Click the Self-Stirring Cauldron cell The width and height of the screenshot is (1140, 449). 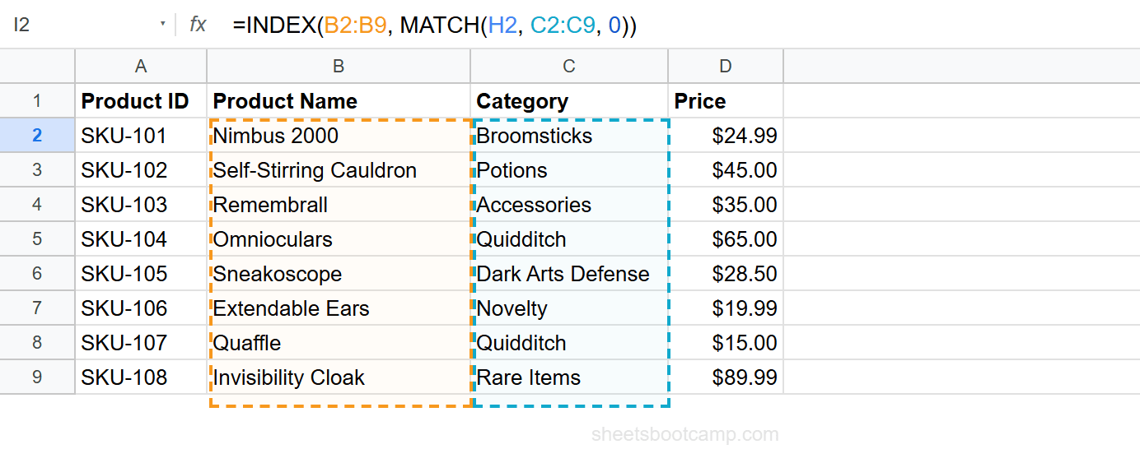coord(339,170)
